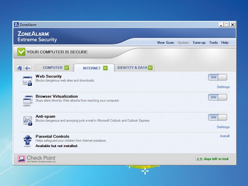Click the green checkmark on Identity & Data tab
Image resolution: width=248 pixels, height=186 pixels.
coord(150,68)
